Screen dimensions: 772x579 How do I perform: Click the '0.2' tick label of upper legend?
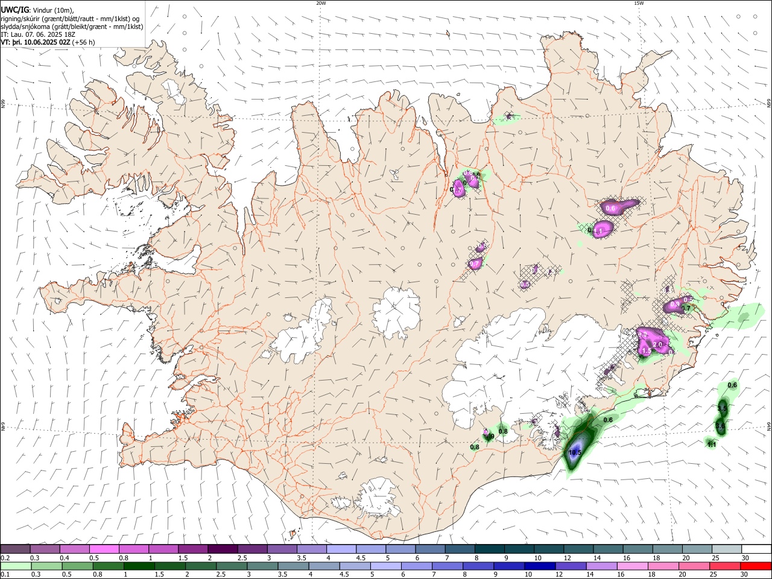pos(5,558)
